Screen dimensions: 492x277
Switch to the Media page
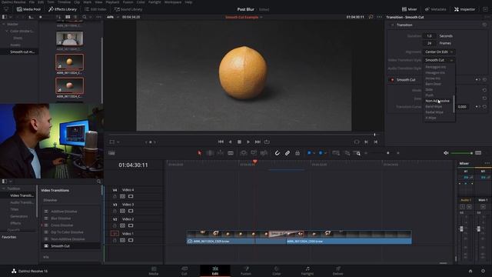(154, 271)
